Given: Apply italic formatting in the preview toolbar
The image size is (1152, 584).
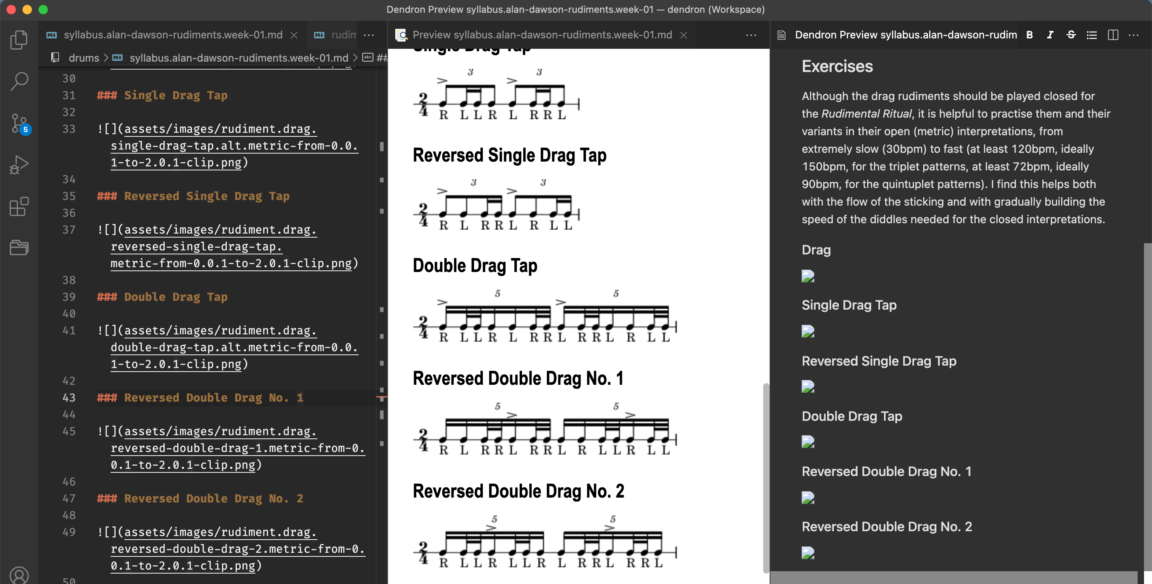Looking at the screenshot, I should [x=1050, y=35].
